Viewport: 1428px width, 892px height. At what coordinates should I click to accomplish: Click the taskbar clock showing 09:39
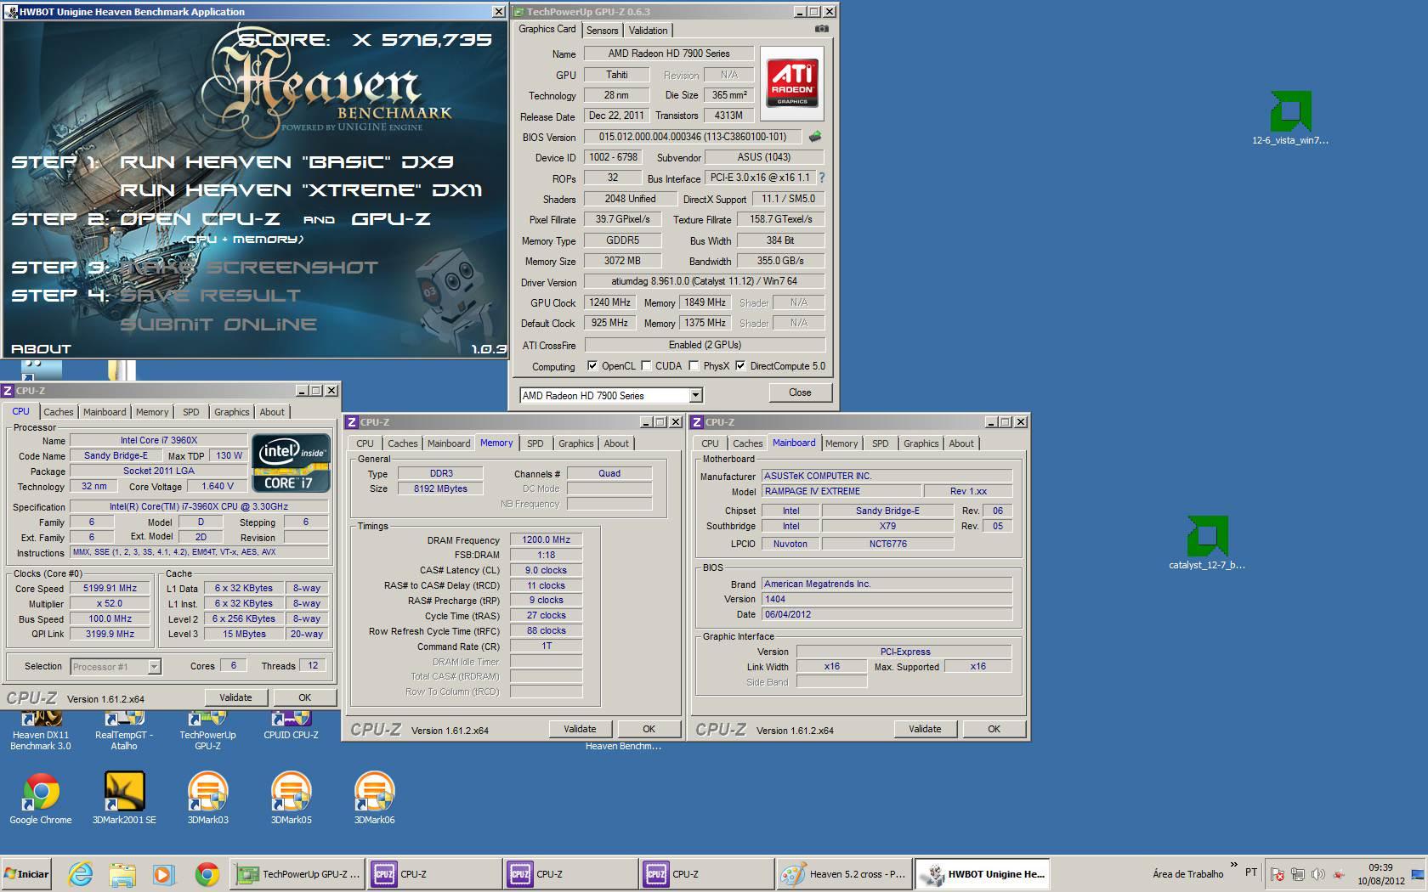coord(1380,874)
